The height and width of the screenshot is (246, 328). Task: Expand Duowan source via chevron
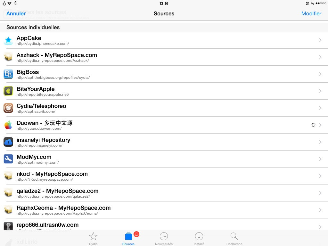[x=320, y=125]
